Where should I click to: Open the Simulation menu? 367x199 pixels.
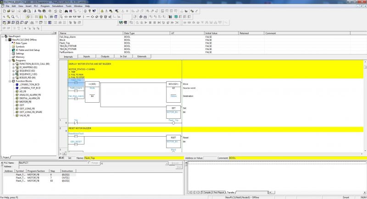click(x=58, y=6)
